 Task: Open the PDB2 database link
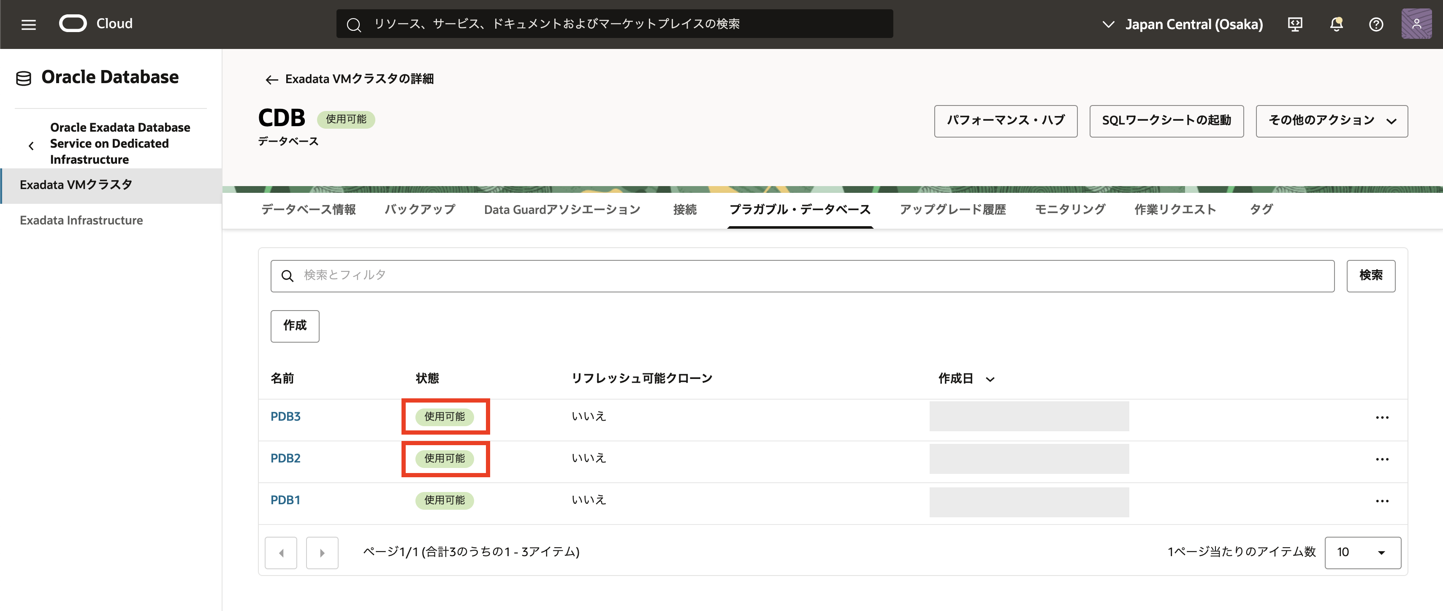point(285,458)
